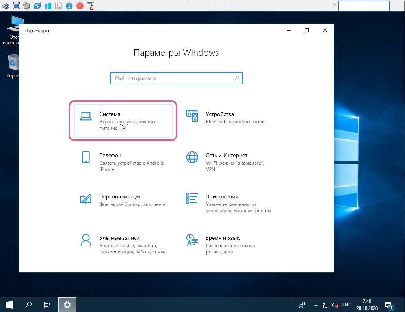
Task: Click the blue boxes icon in top toolbar
Action: pos(6,6)
